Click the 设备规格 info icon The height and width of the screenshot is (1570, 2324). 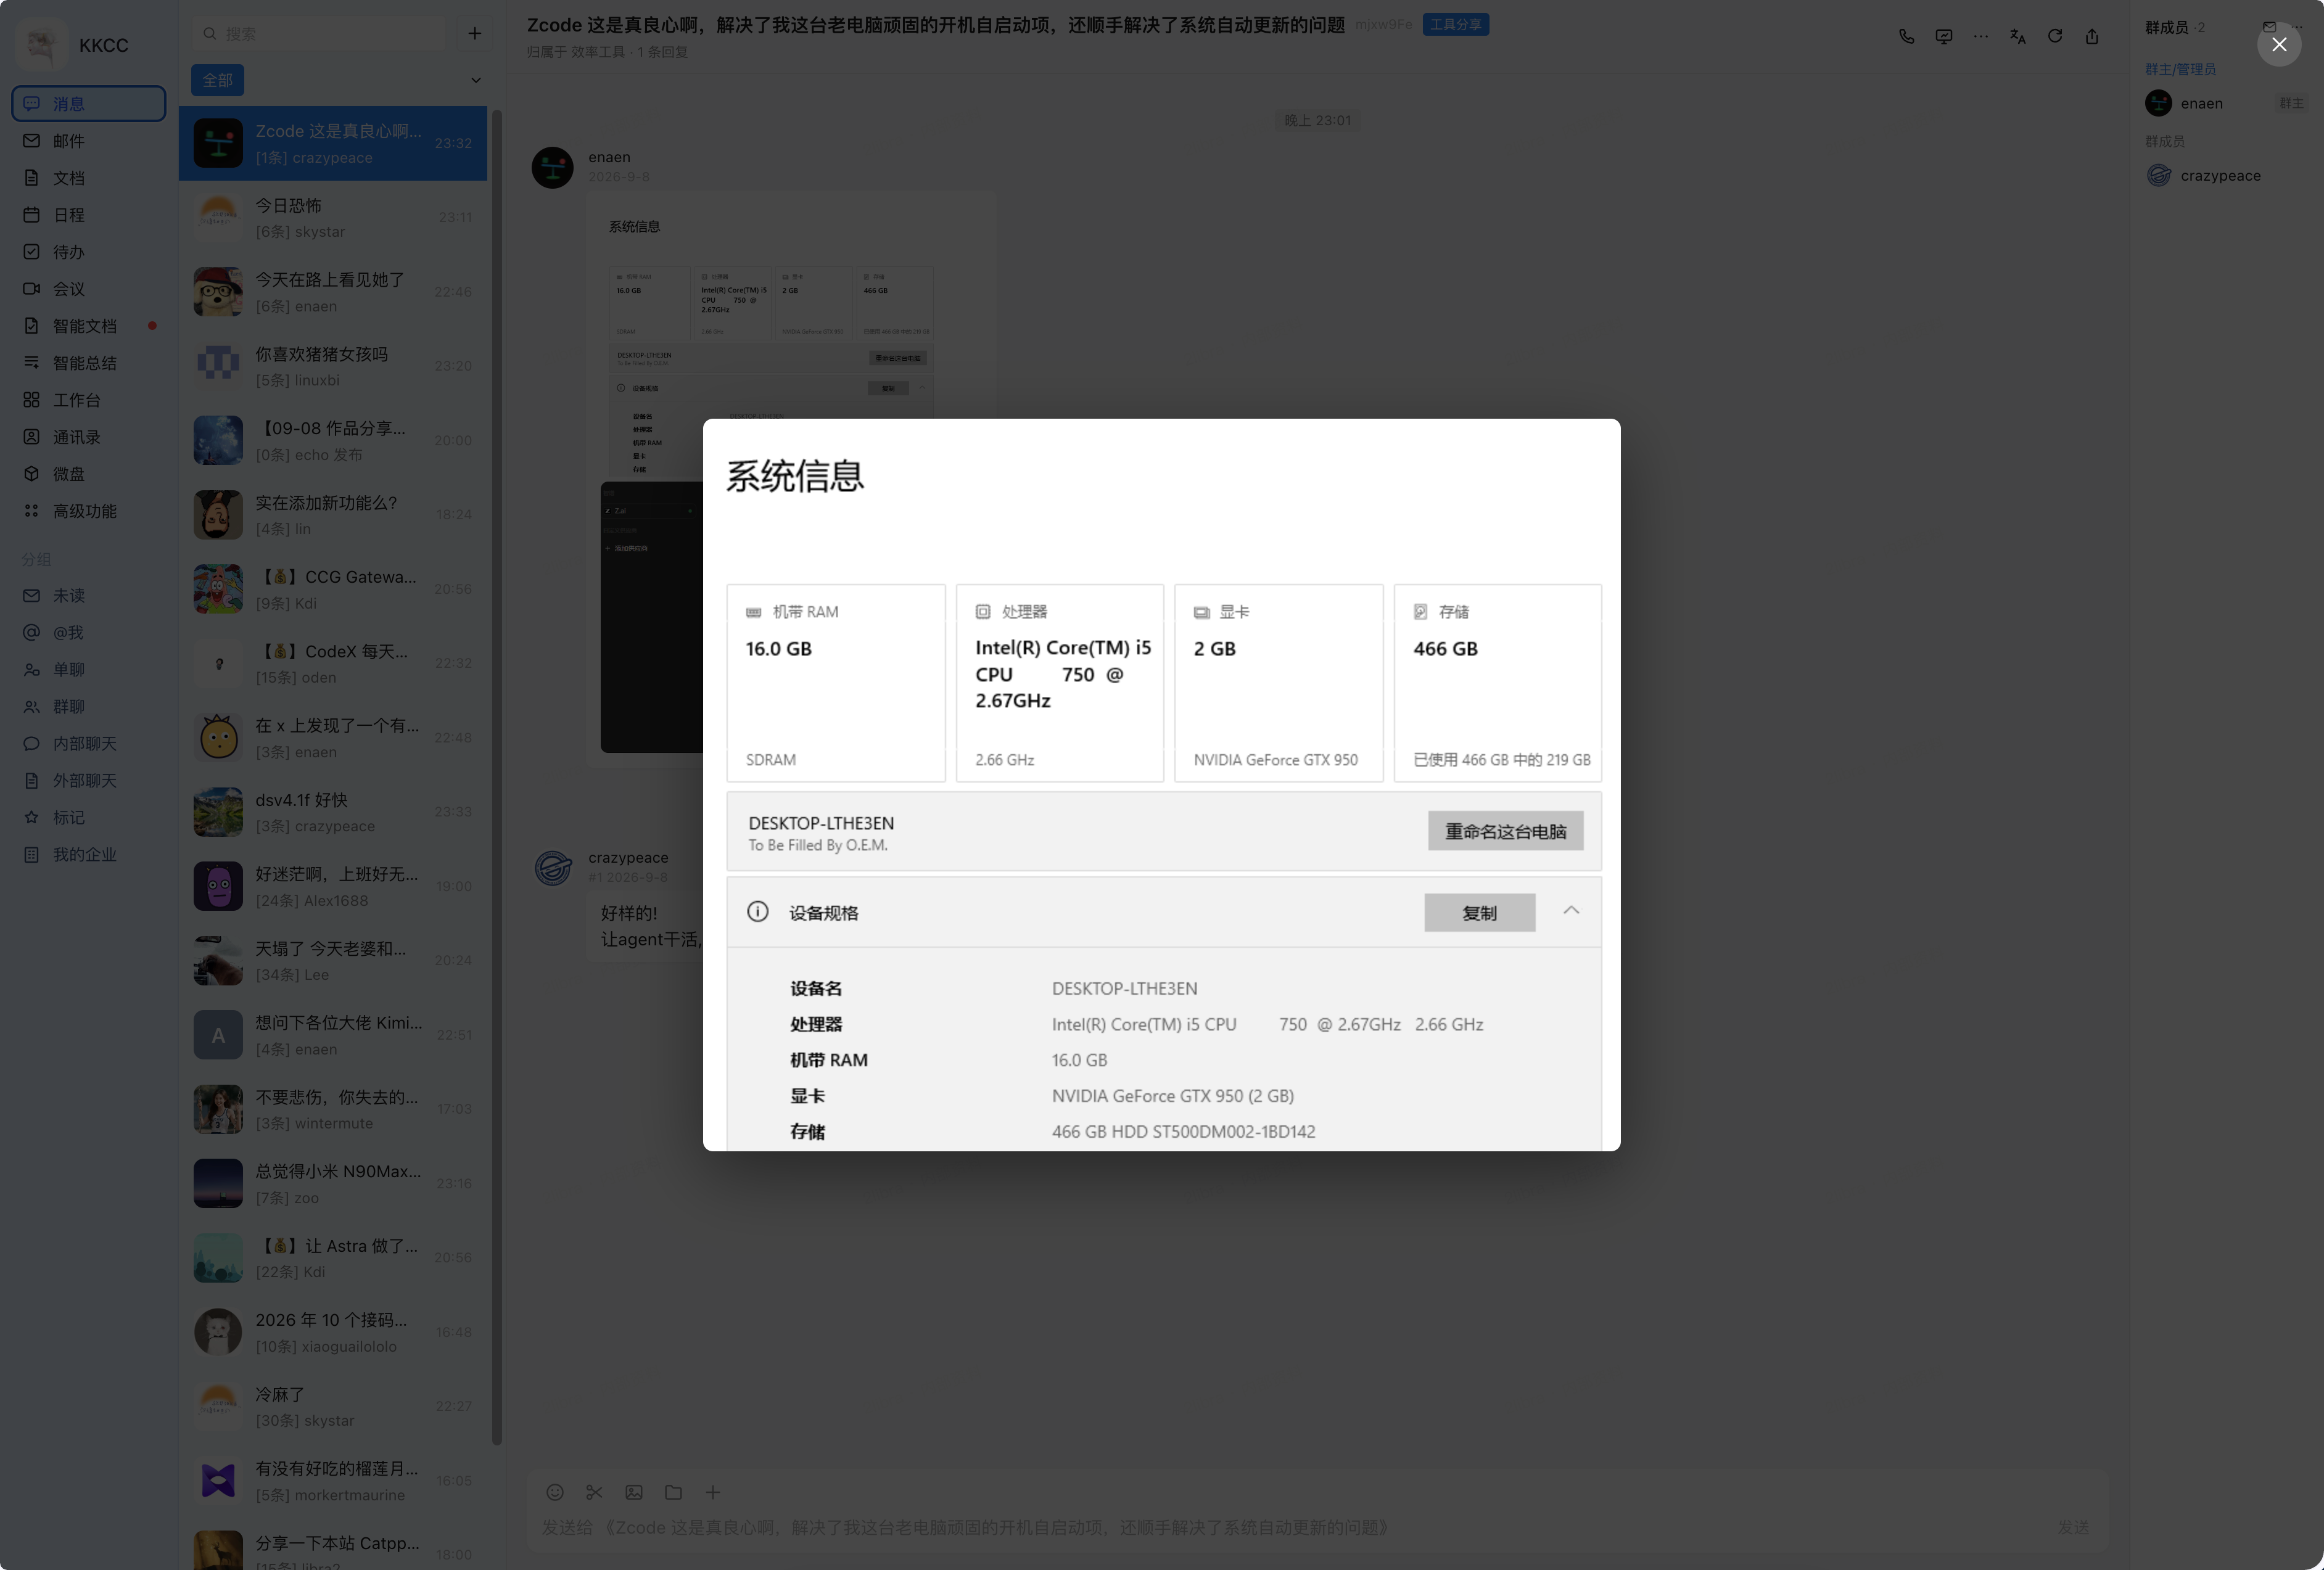click(x=757, y=912)
